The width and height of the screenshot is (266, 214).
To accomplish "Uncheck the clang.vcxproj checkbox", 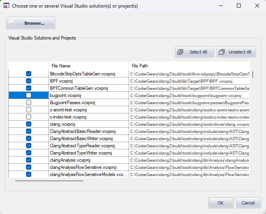I will pyautogui.click(x=28, y=124).
